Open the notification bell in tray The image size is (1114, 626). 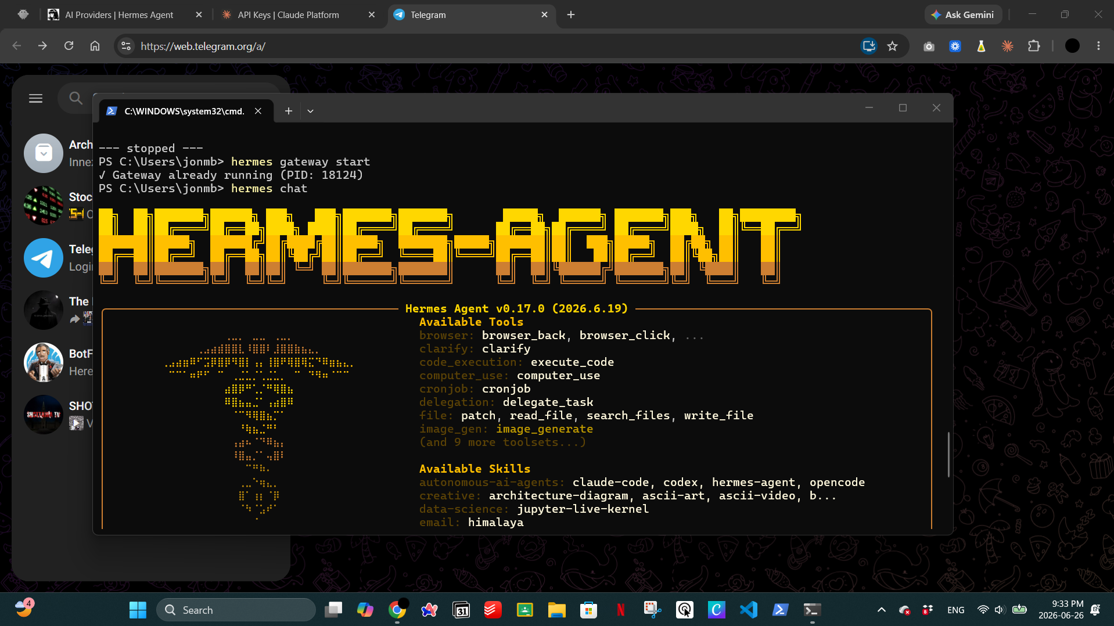click(1095, 610)
